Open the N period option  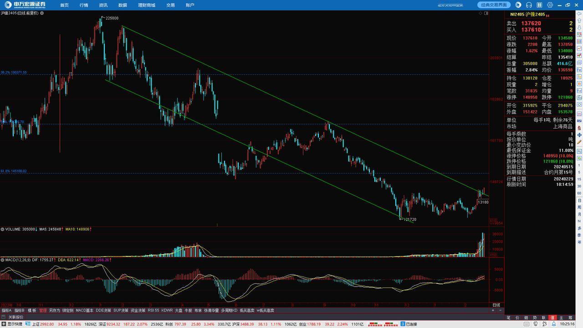pyautogui.click(x=579, y=221)
